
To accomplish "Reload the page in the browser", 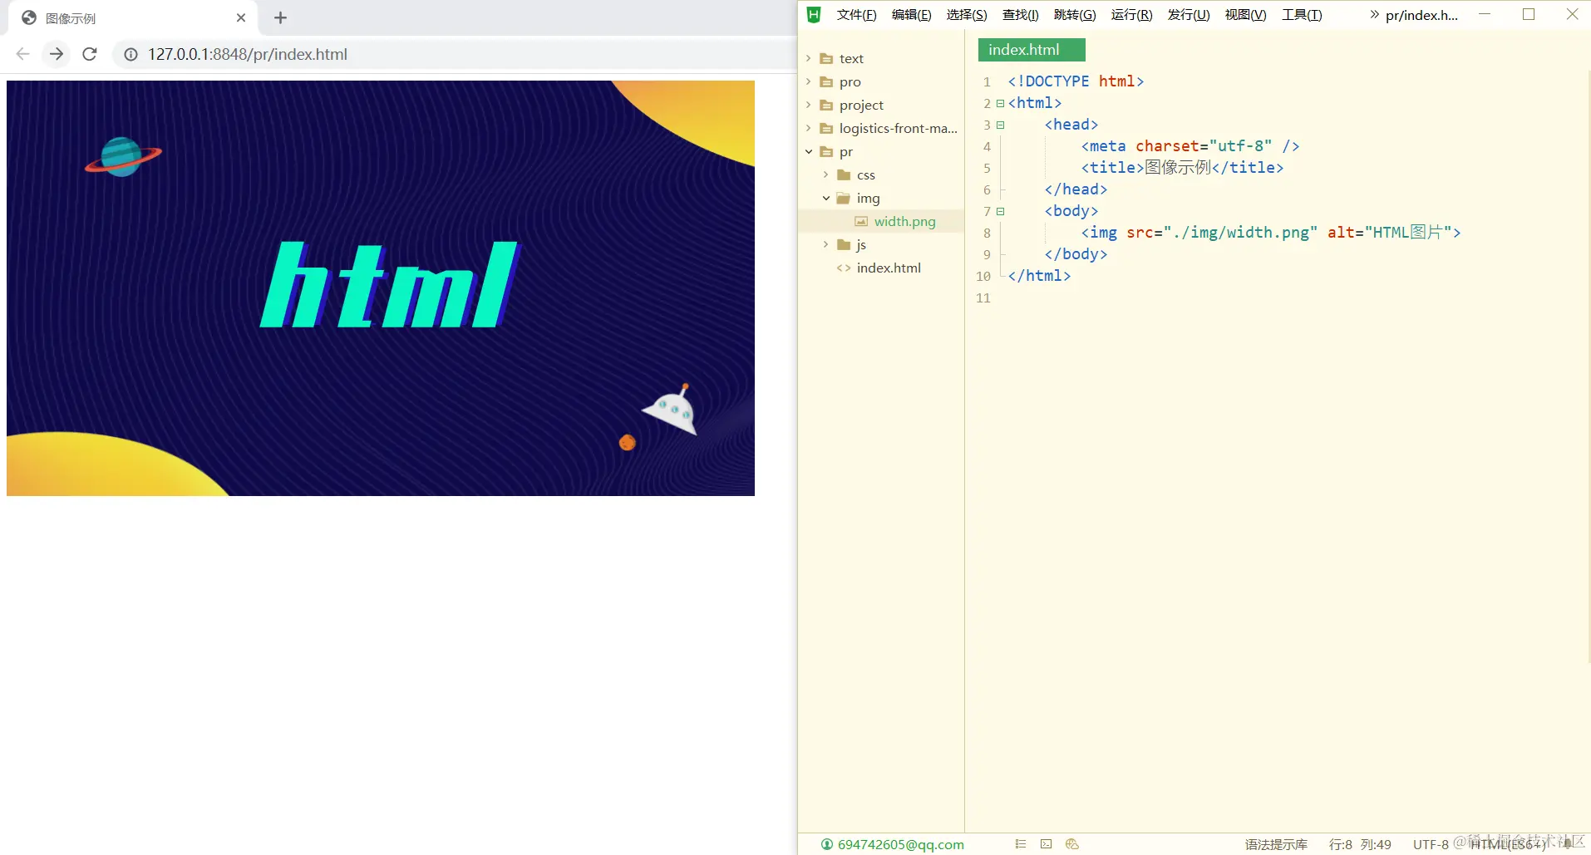I will (90, 54).
